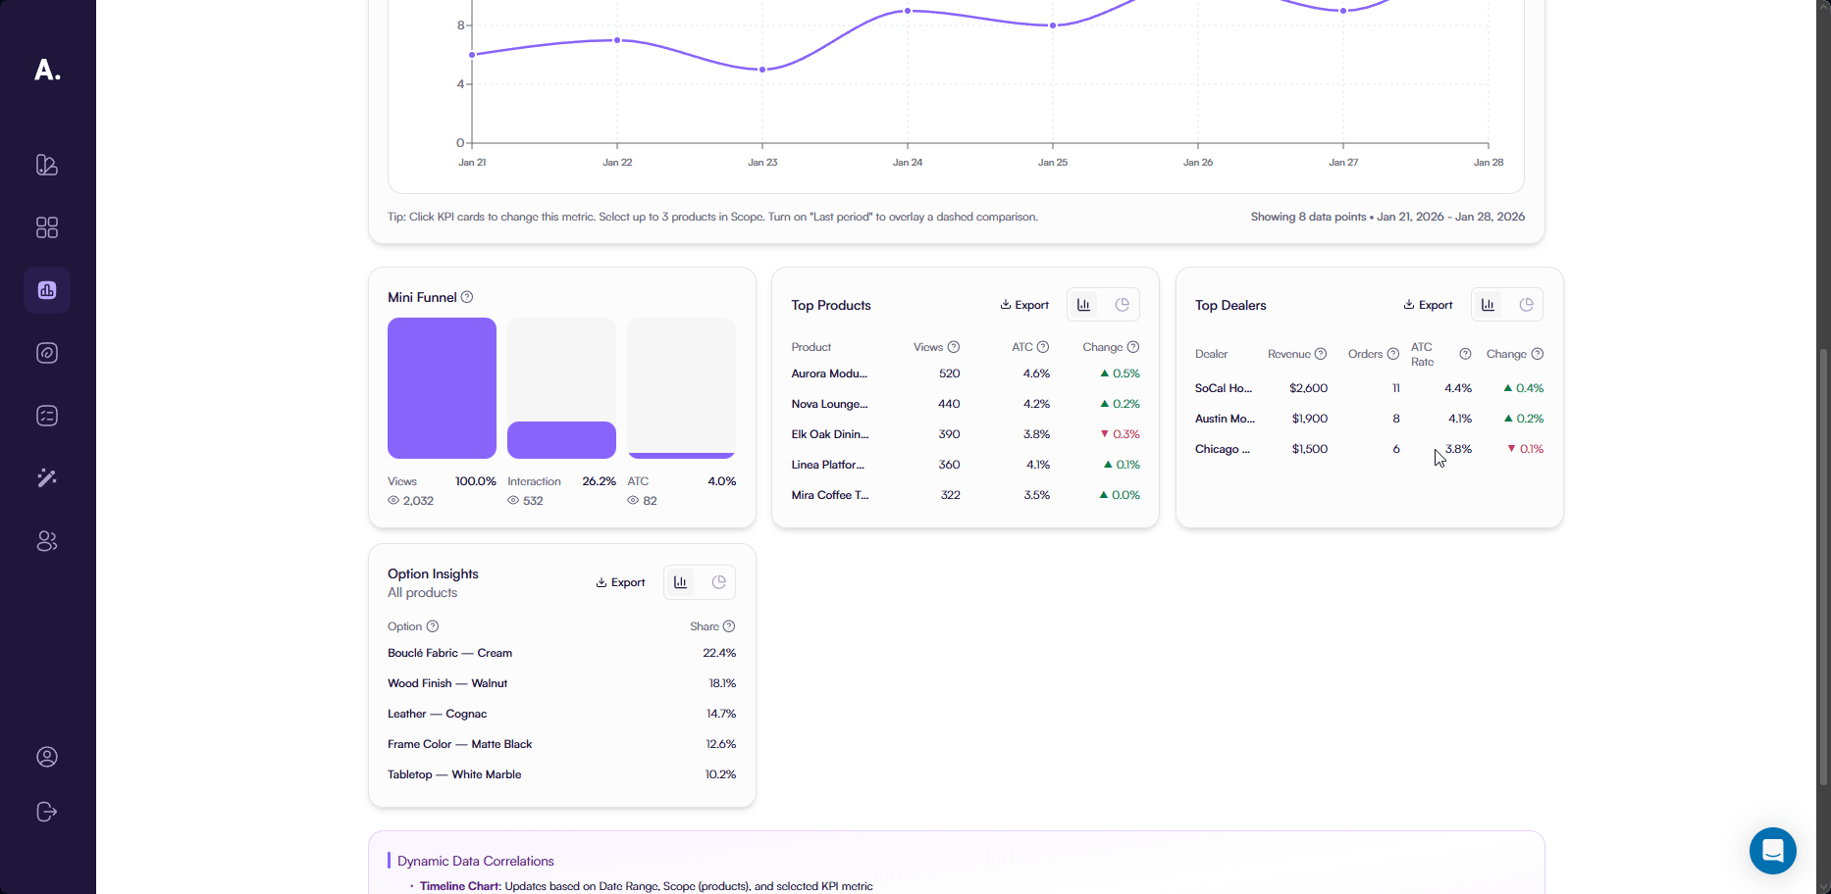Viewport: 1831px width, 894px height.
Task: Click the magic wand sidebar icon
Action: click(46, 478)
